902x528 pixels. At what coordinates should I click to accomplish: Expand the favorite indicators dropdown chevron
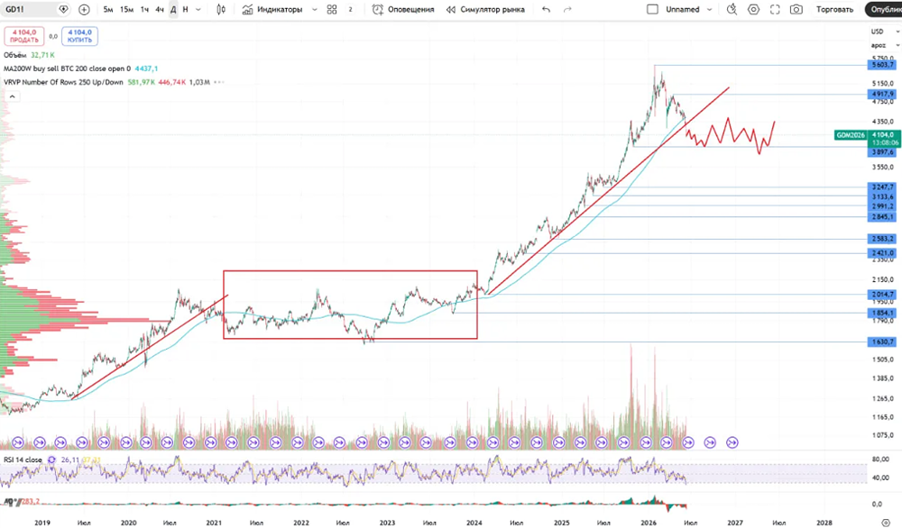314,9
